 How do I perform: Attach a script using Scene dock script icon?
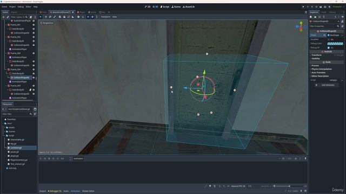click(31, 17)
